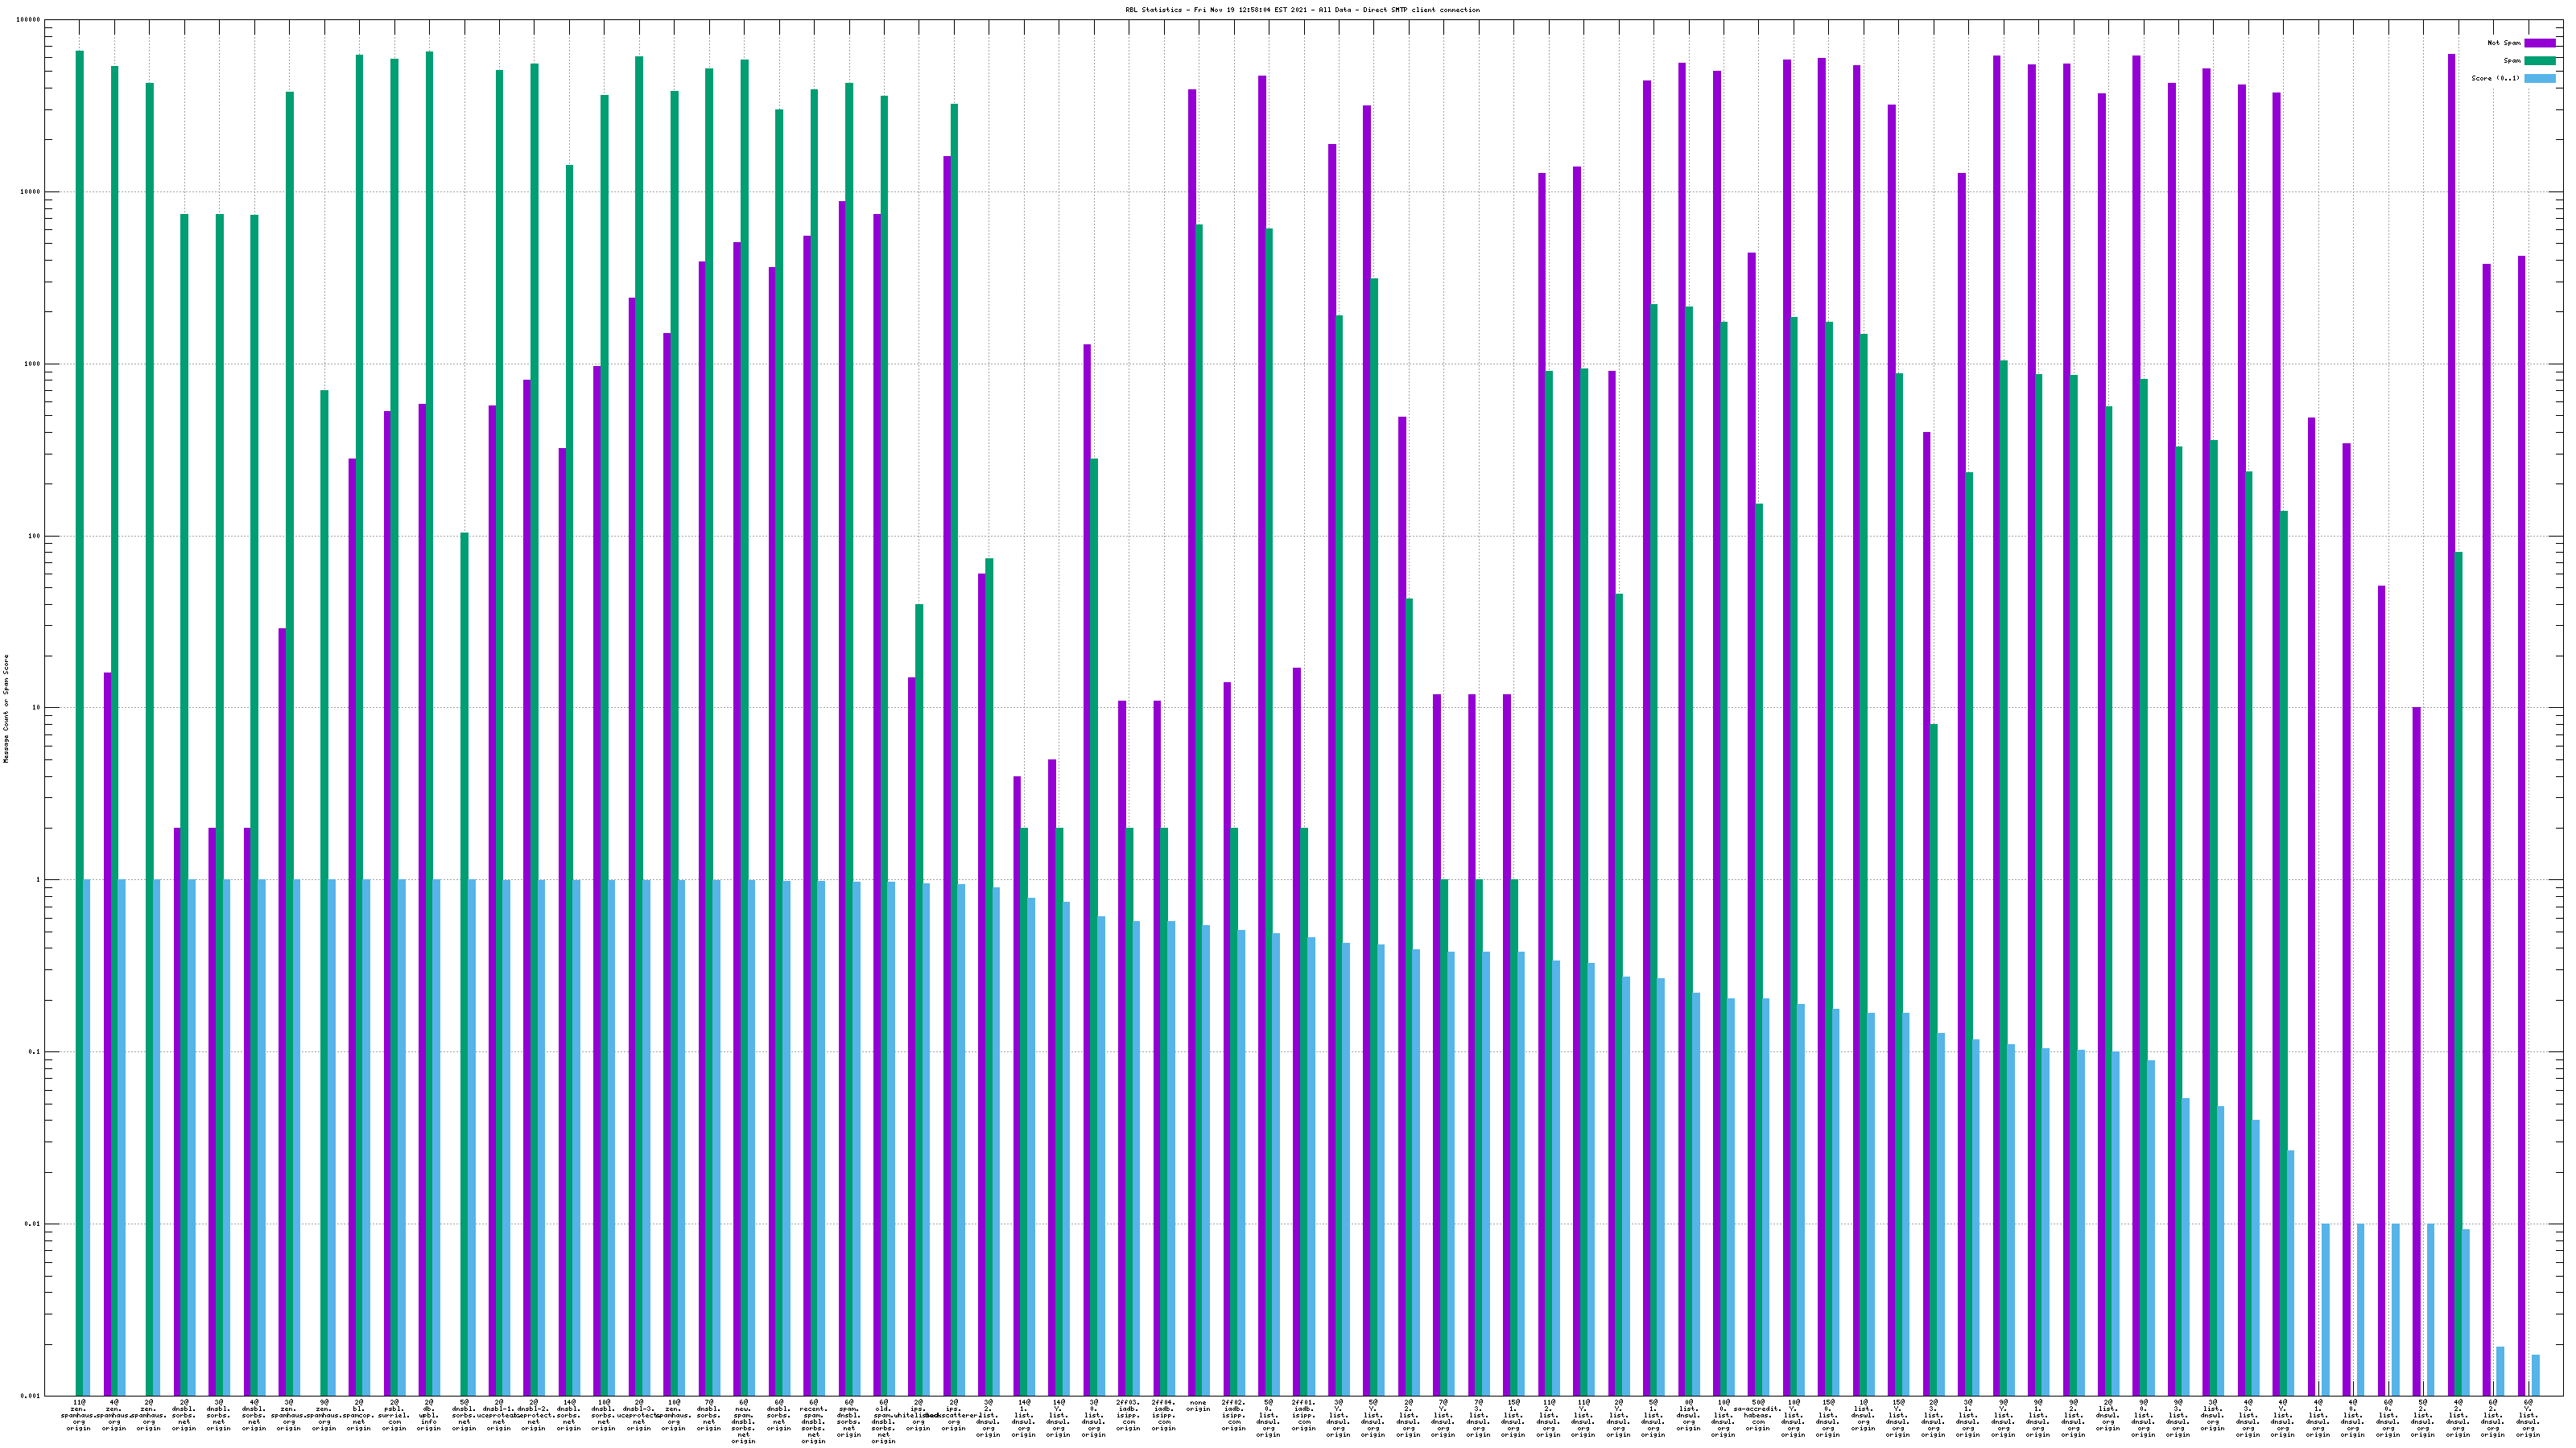Click the first zen.spamhaus.org x-axis label

(x=79, y=1415)
